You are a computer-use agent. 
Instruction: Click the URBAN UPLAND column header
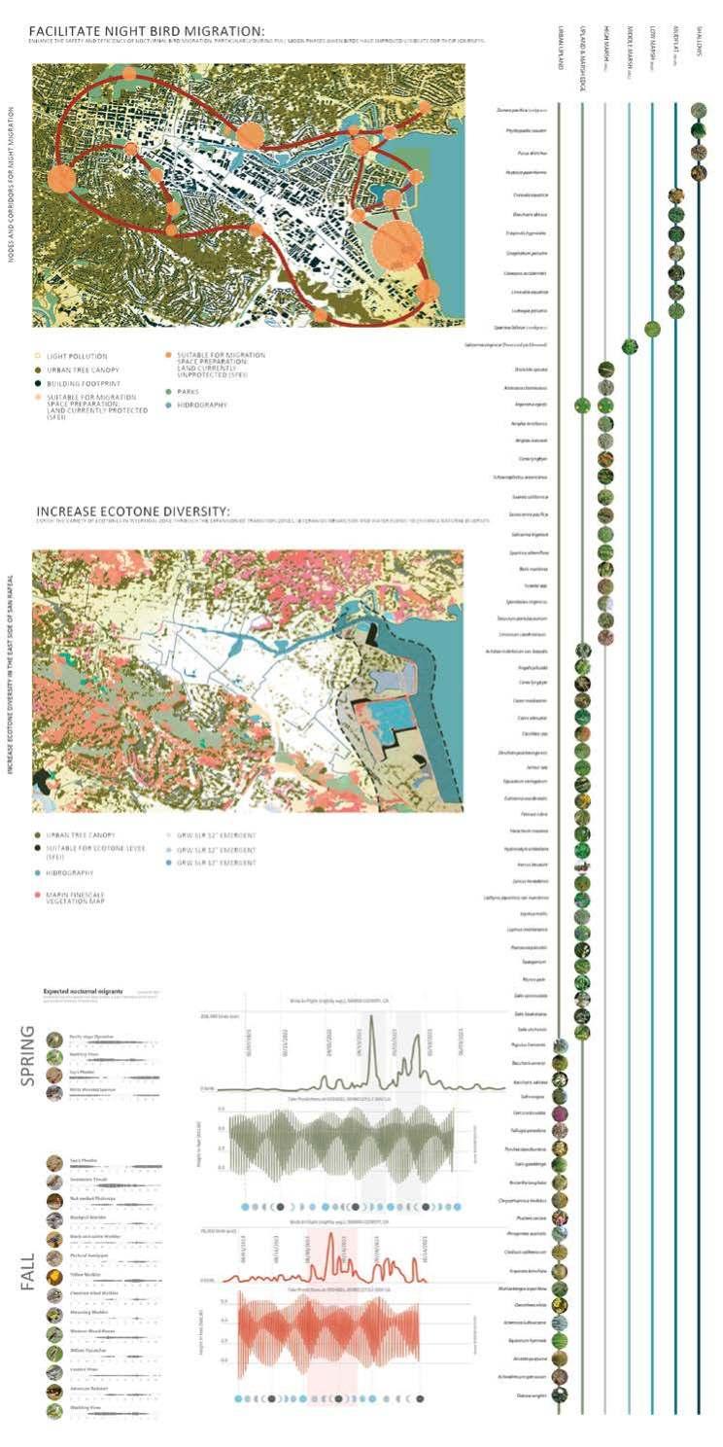(559, 48)
